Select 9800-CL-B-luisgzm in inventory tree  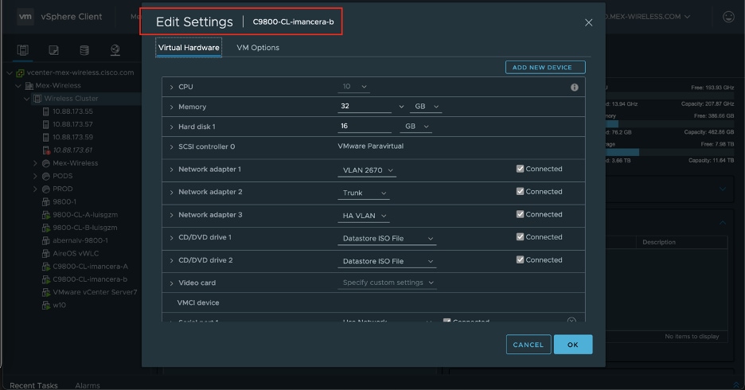85,228
